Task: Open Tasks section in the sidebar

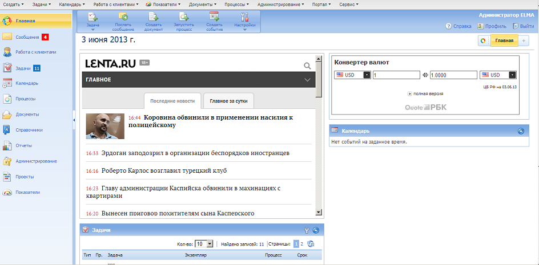Action: [23, 68]
